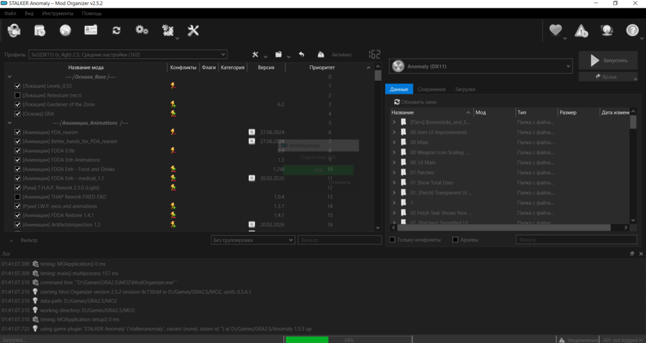Click the Ярлык shortcut button

click(x=608, y=77)
